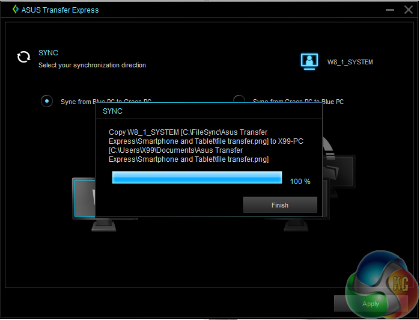Viewport: 420px width, 320px height.
Task: Select Sync from Blue PC to Green PC
Action: (x=47, y=102)
